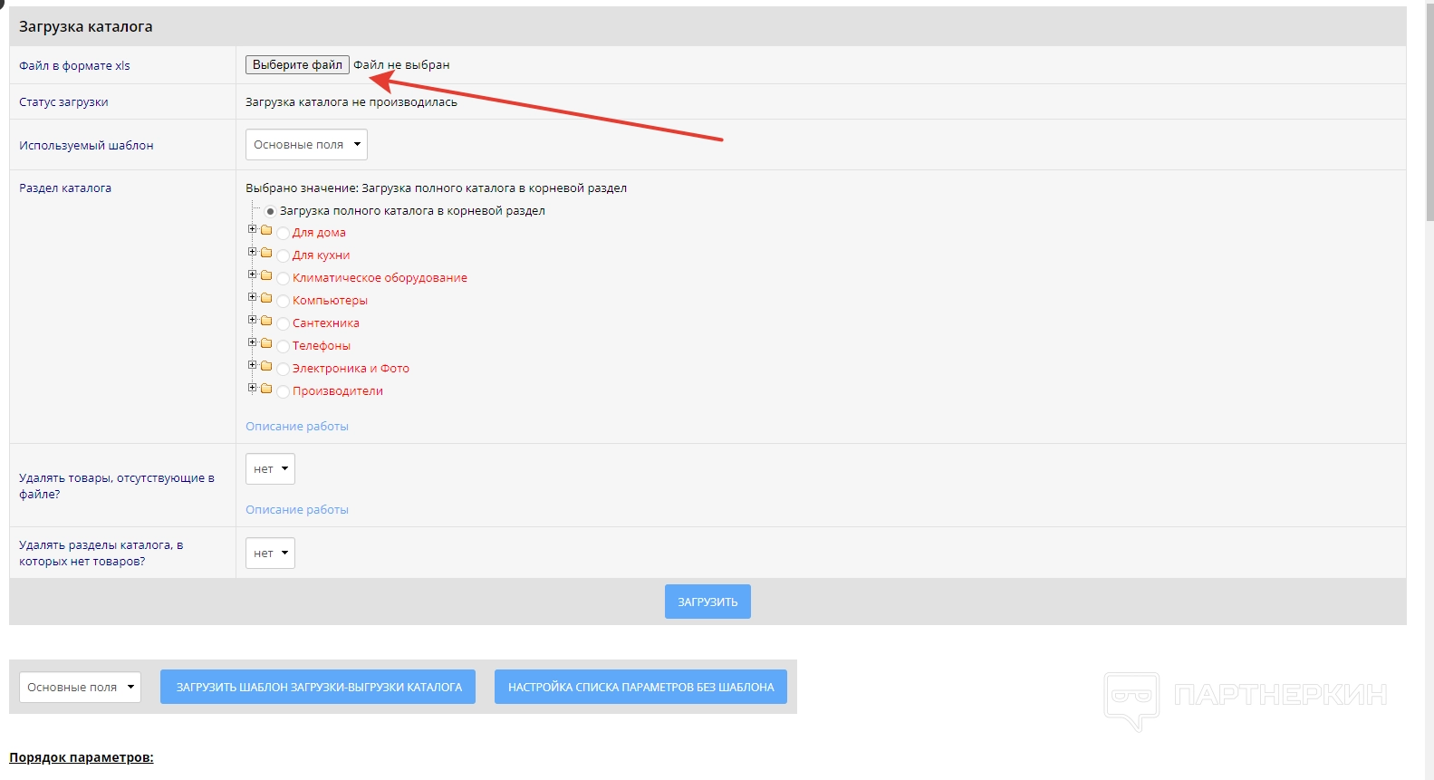Expand the Производители tree node
Screen dimensions: 1434x780
coord(252,388)
